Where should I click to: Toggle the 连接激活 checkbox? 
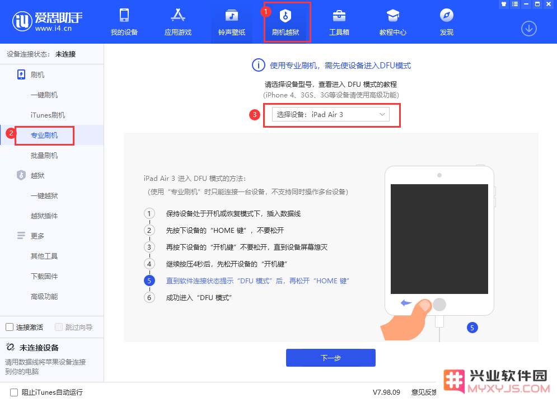(x=10, y=327)
